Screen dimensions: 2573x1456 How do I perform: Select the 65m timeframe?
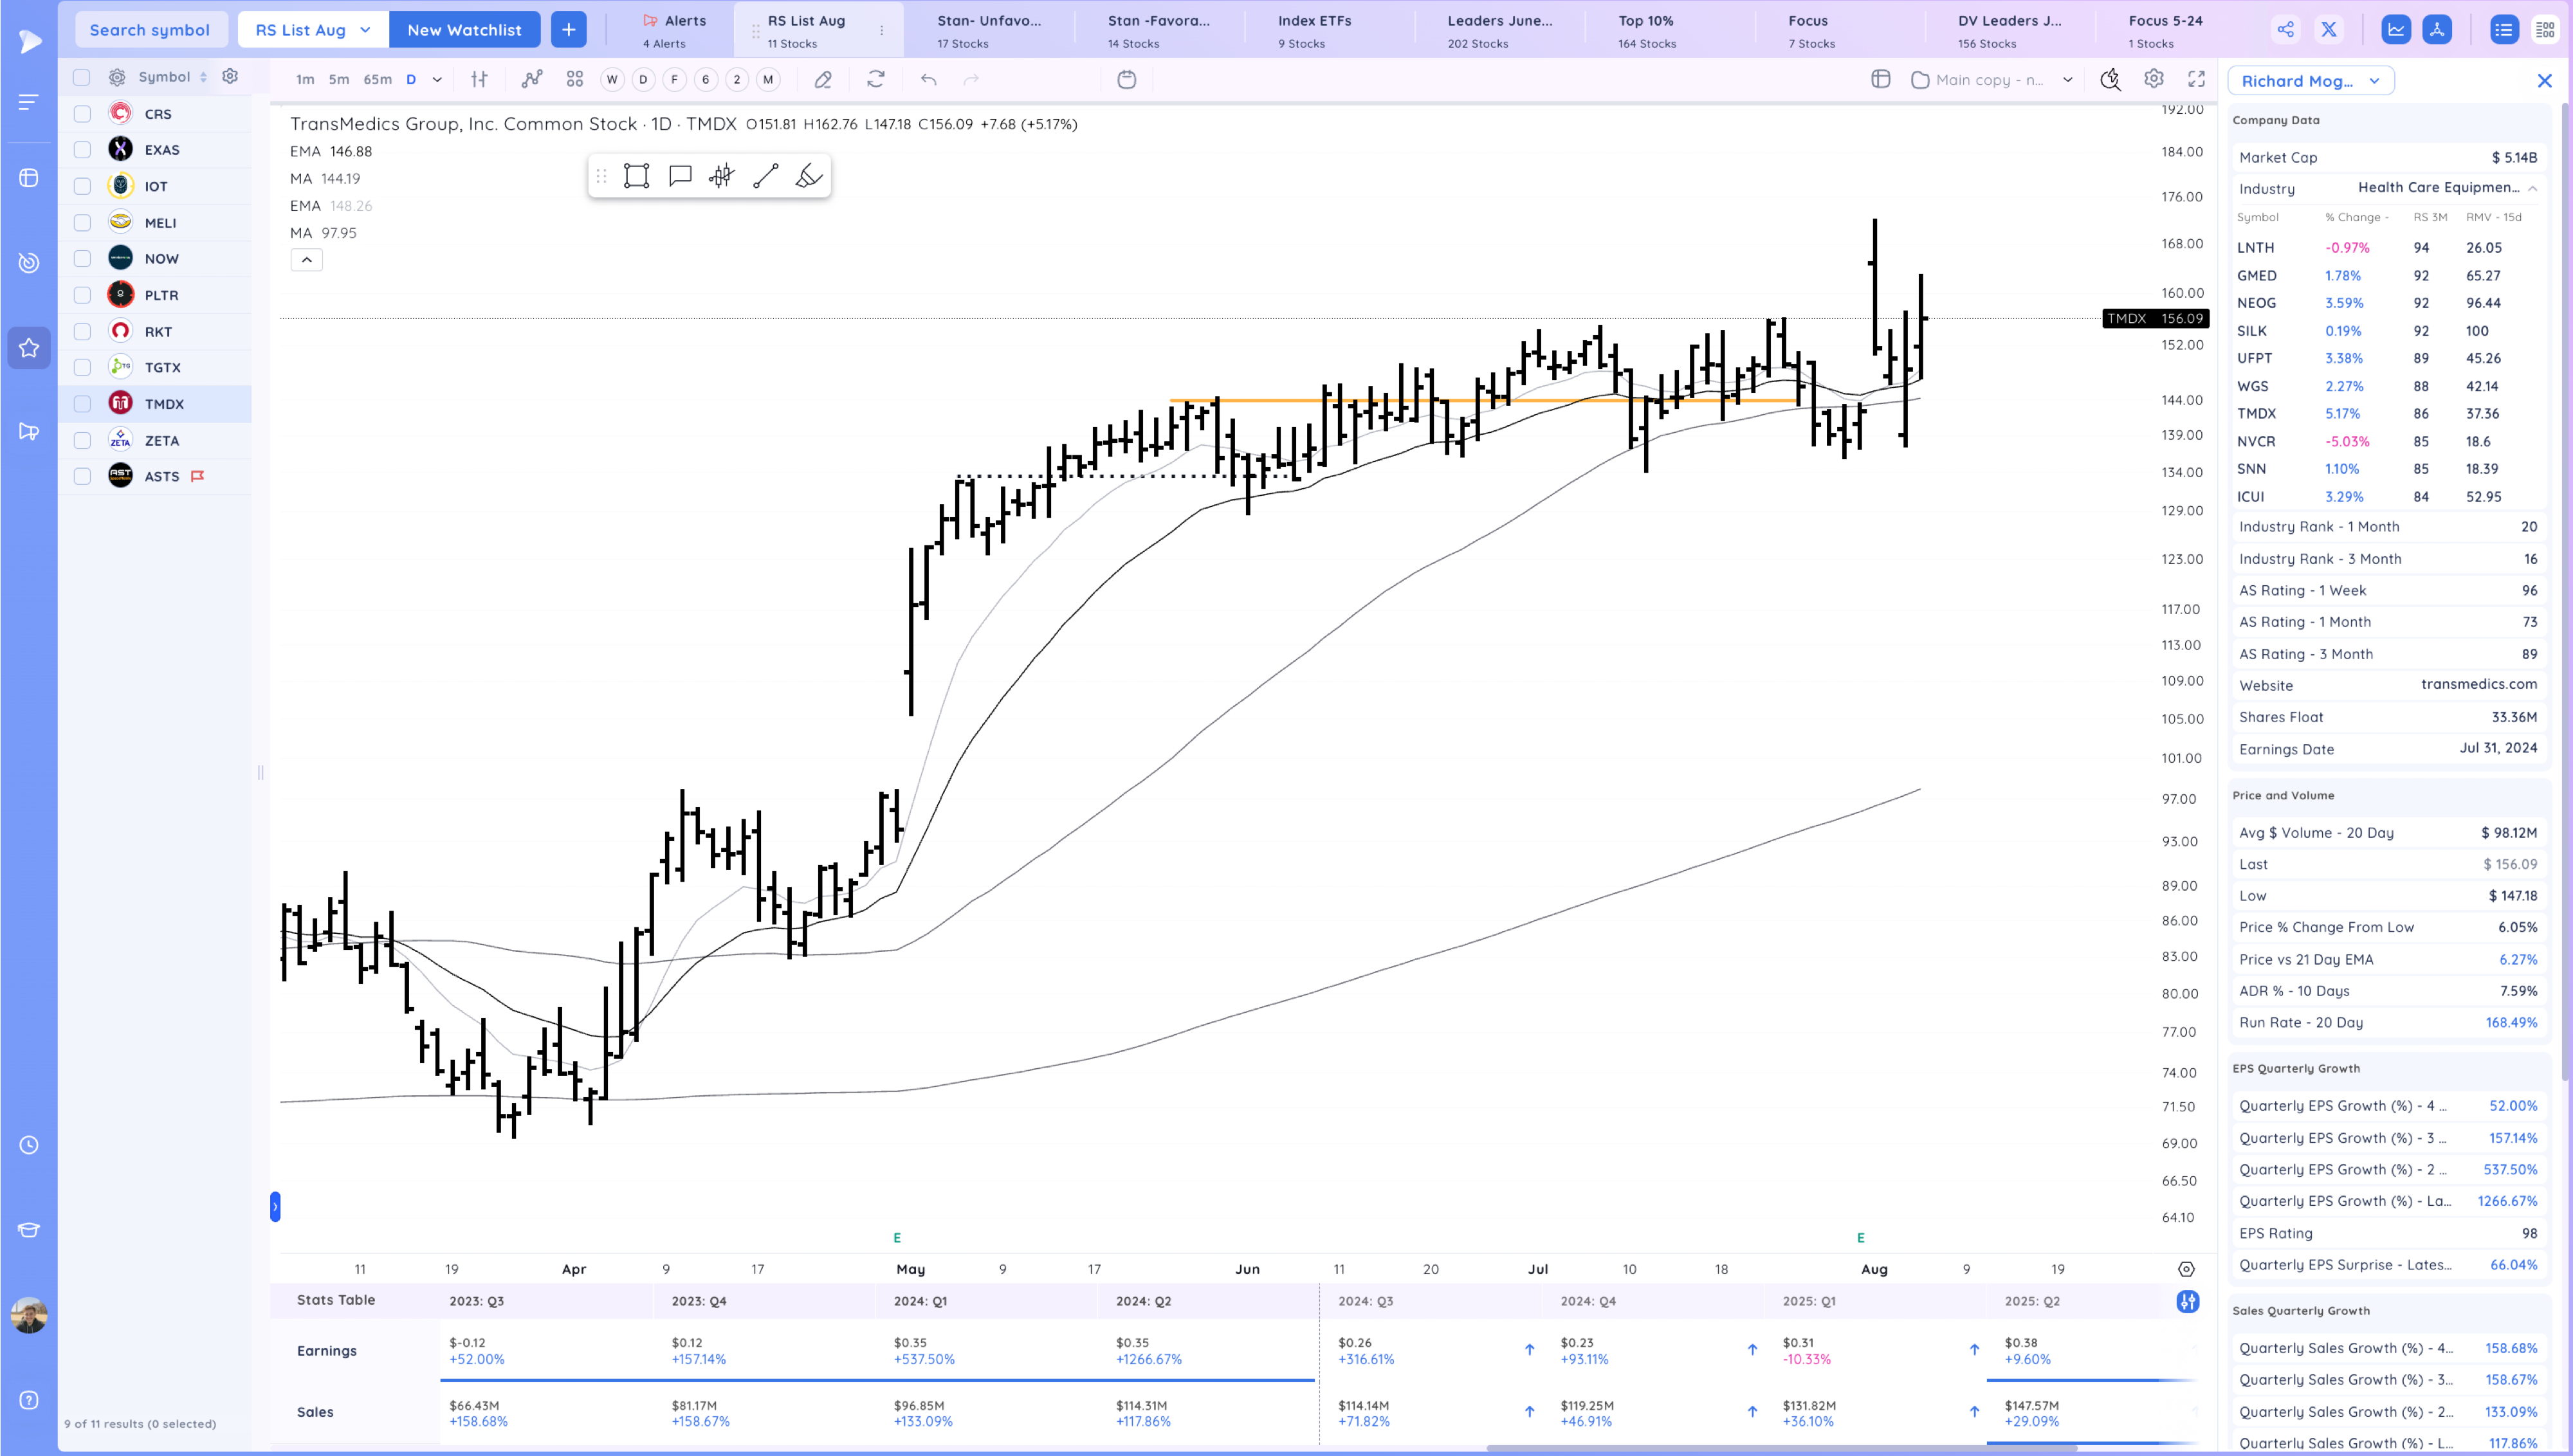pos(377,79)
